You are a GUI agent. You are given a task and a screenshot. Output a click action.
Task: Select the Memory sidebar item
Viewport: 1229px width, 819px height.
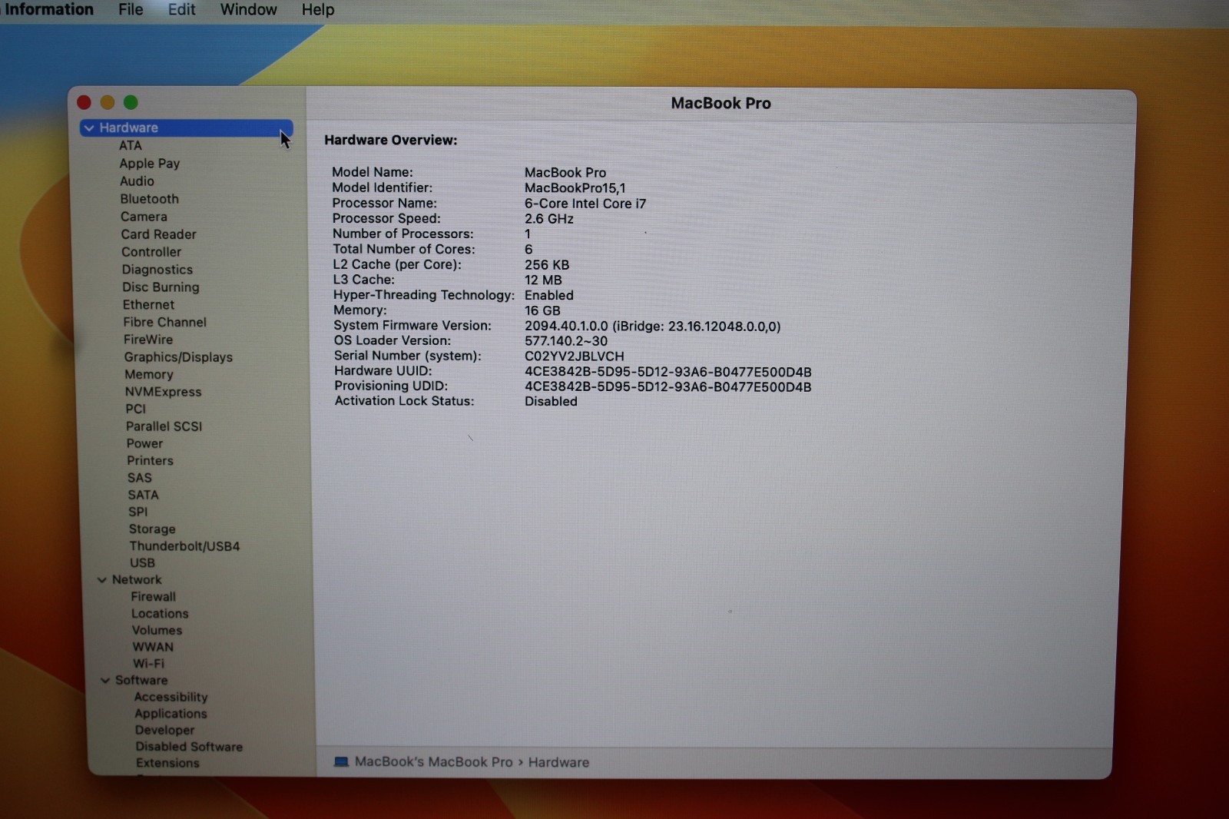click(149, 375)
